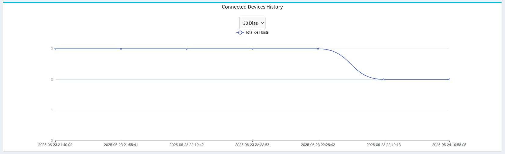Click the y-axis label 0

(x=52, y=141)
